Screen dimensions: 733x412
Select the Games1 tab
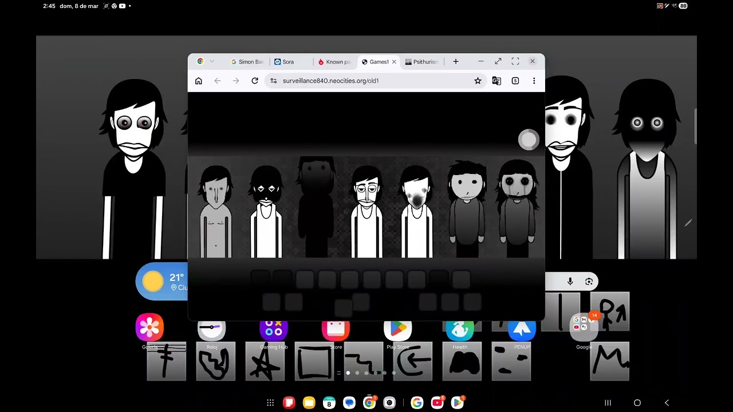point(375,62)
